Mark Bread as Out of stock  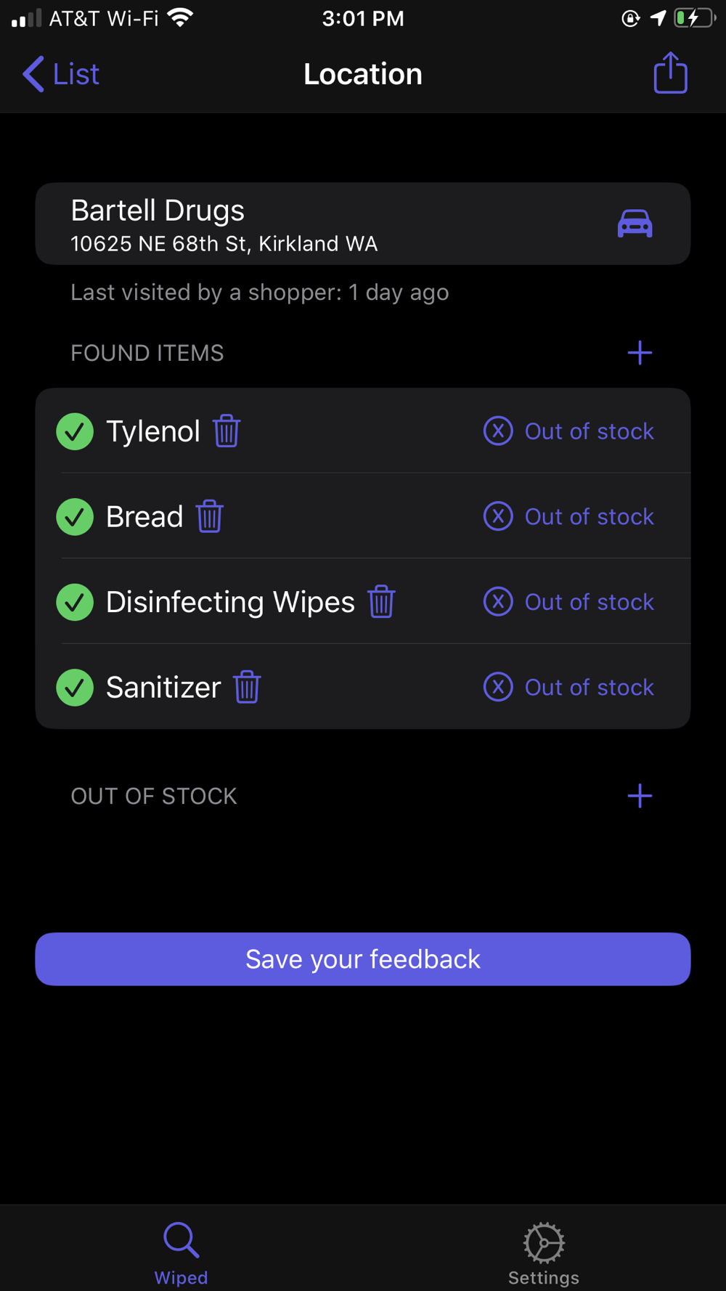click(x=569, y=516)
